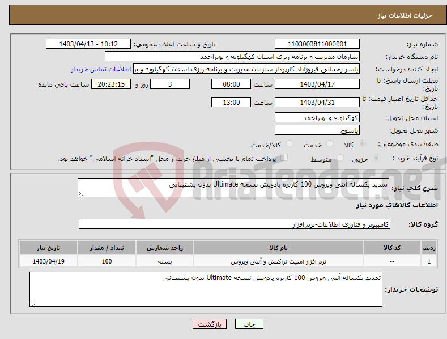Click the جزئیات اطلاعات نیاز page title
The image size is (447, 339).
405,15
